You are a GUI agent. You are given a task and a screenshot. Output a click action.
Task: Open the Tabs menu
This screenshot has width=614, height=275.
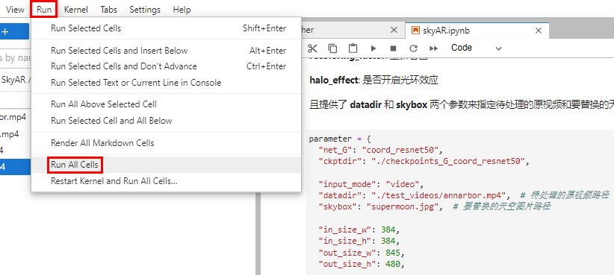(x=108, y=10)
